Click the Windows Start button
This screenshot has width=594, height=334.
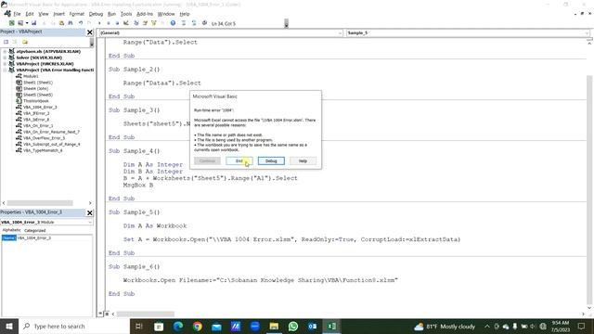click(9, 326)
